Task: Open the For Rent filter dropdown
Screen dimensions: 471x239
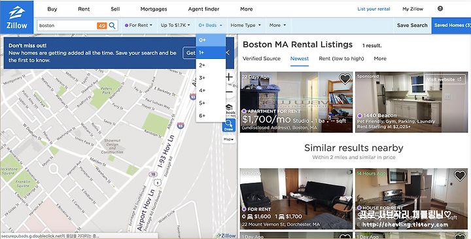Action: [x=139, y=26]
